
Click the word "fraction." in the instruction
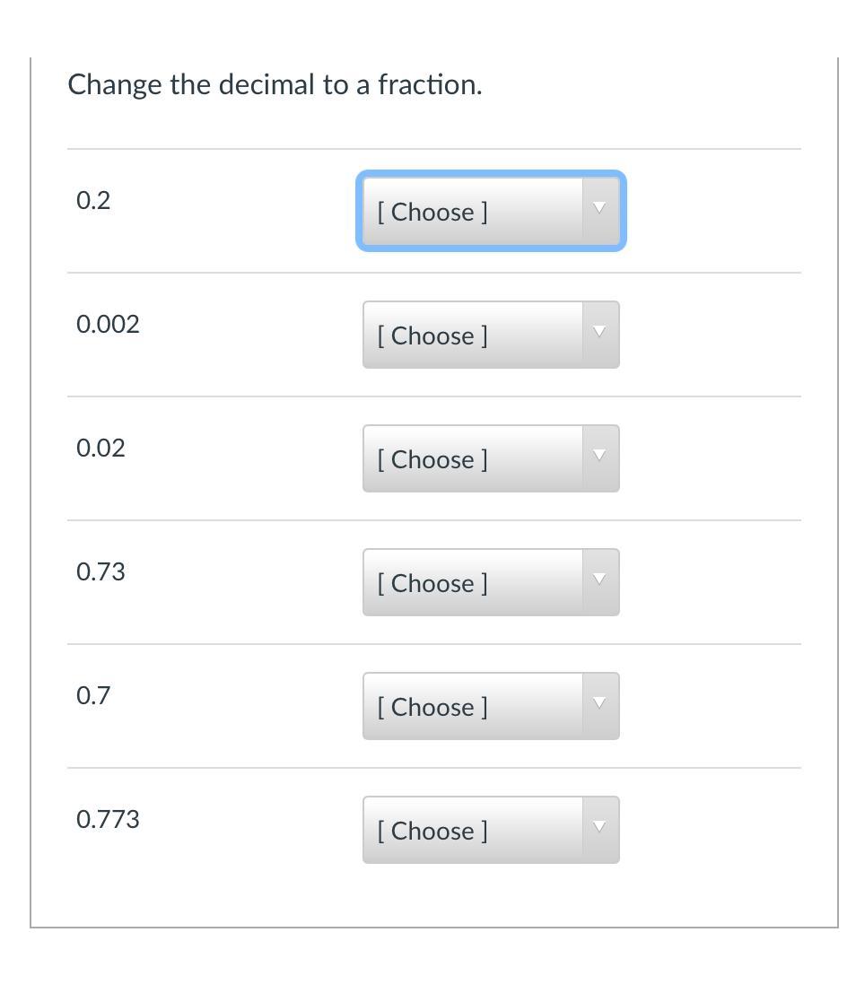pos(430,85)
